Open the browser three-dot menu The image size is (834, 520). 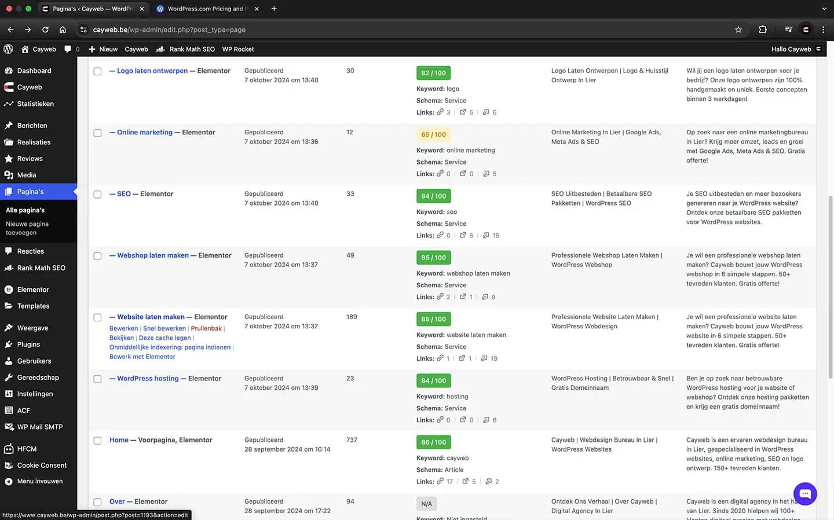[x=823, y=30]
